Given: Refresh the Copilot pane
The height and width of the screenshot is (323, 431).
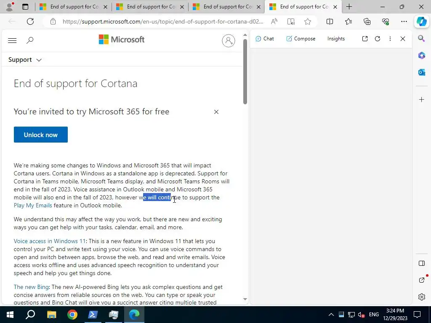Looking at the screenshot, I should click(378, 39).
